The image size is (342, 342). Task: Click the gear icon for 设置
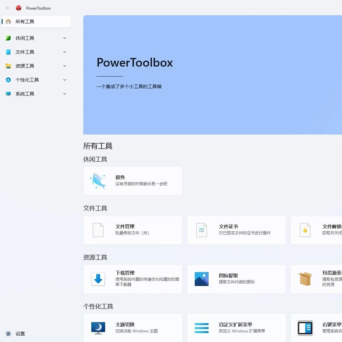click(x=8, y=333)
